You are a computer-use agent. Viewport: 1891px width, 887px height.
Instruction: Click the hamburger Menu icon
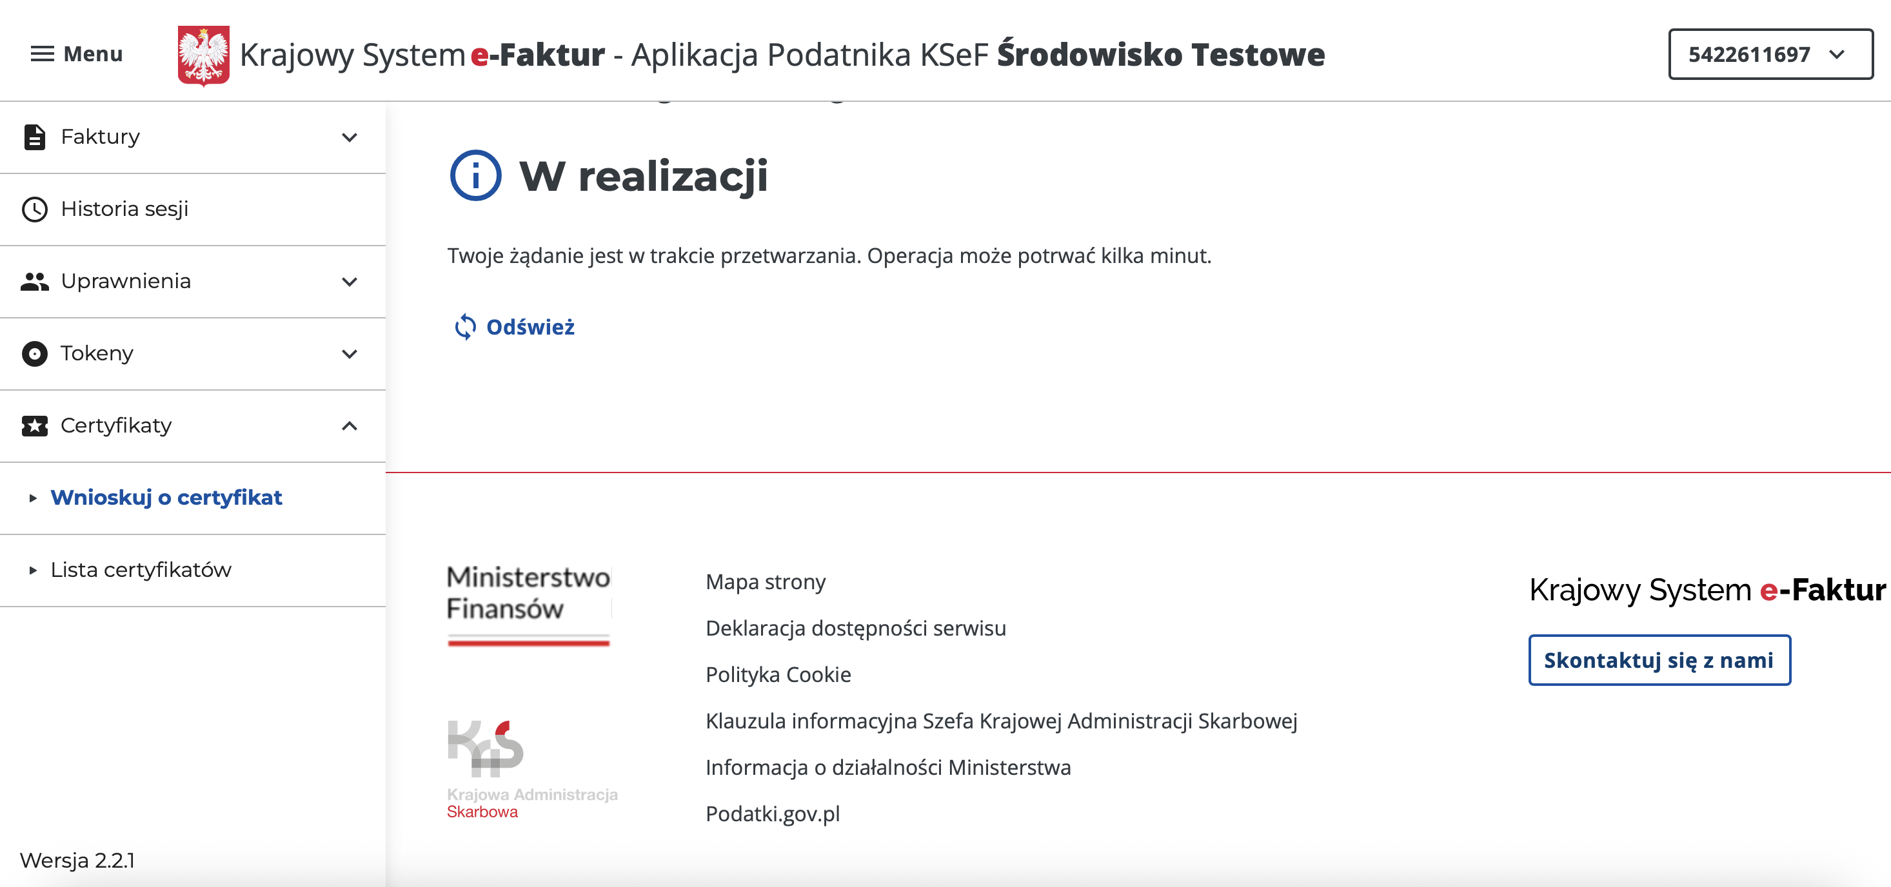(42, 54)
